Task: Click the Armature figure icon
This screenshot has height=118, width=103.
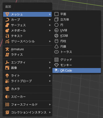Action: 7,49
